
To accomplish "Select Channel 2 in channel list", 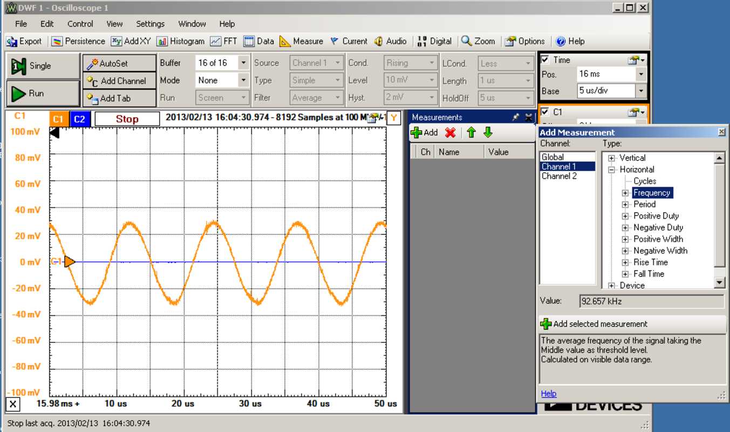I will (x=559, y=176).
